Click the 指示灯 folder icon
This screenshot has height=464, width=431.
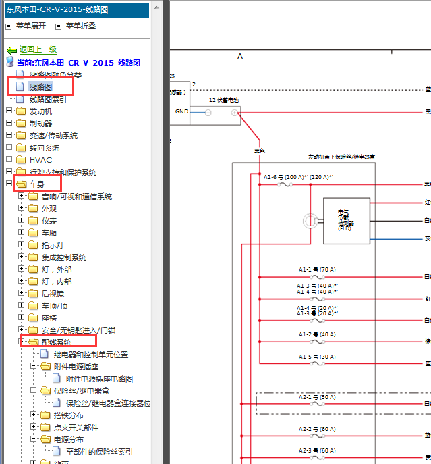33,244
